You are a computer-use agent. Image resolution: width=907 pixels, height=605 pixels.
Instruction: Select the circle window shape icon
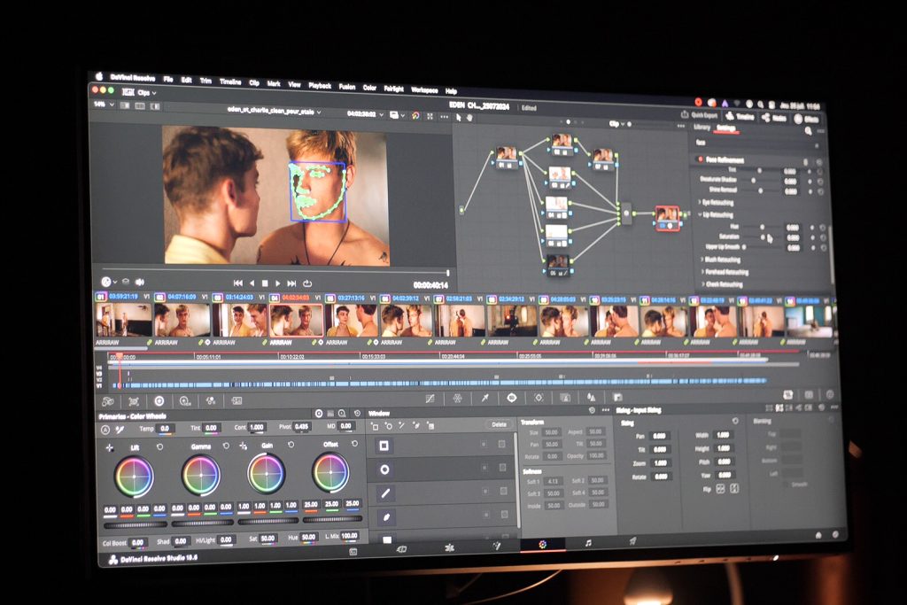click(x=385, y=469)
